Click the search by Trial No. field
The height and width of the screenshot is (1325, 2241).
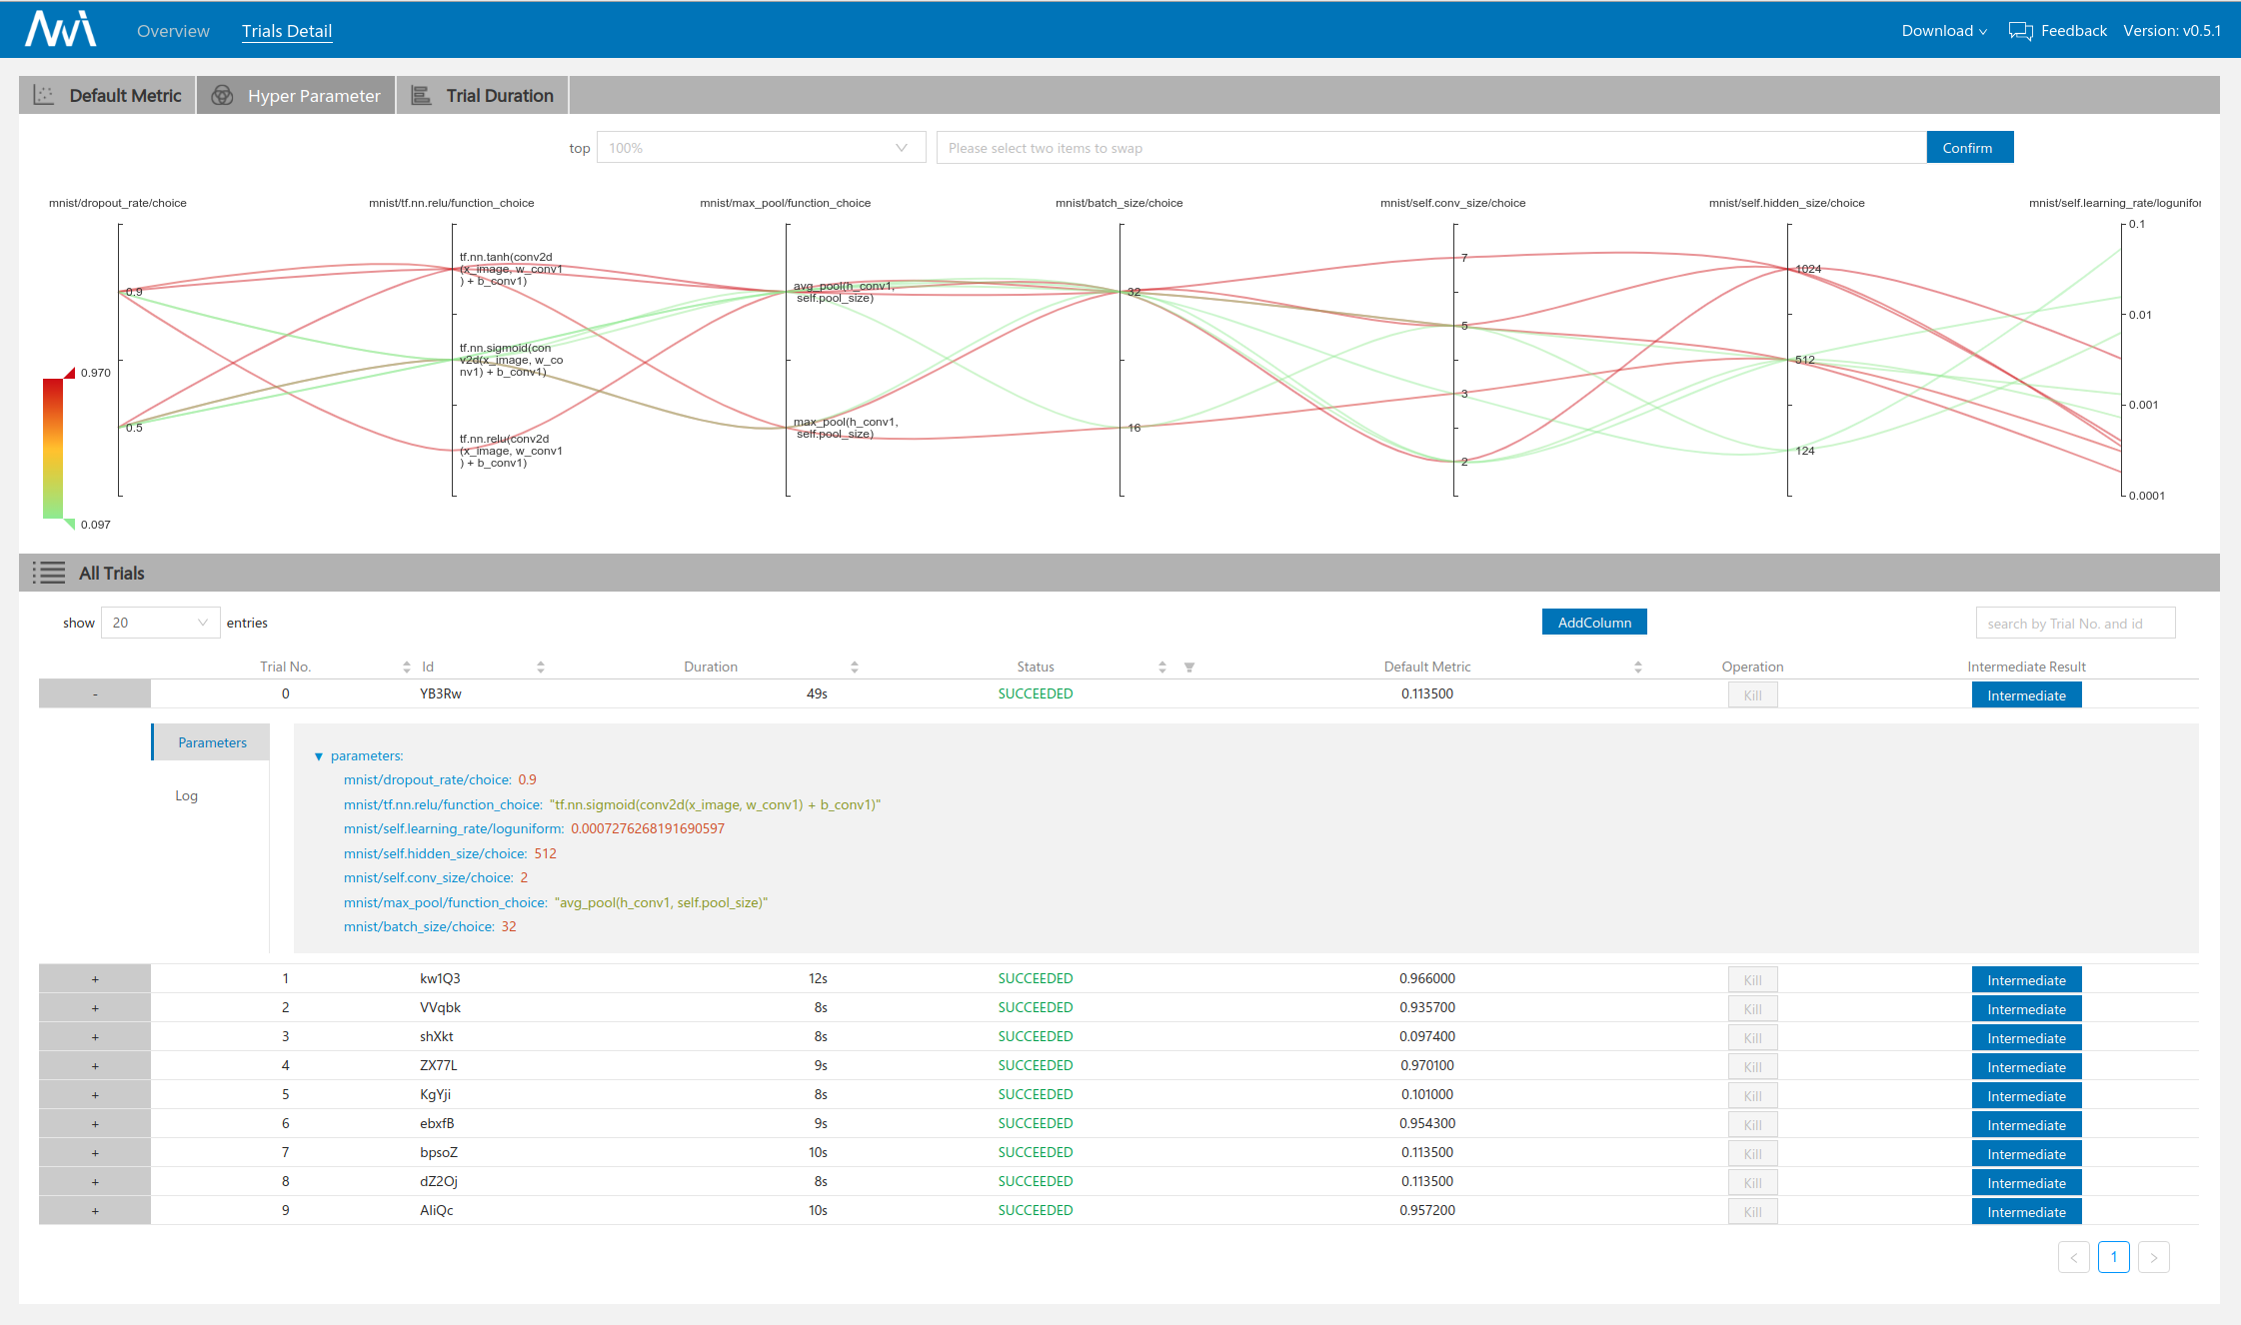(2074, 624)
